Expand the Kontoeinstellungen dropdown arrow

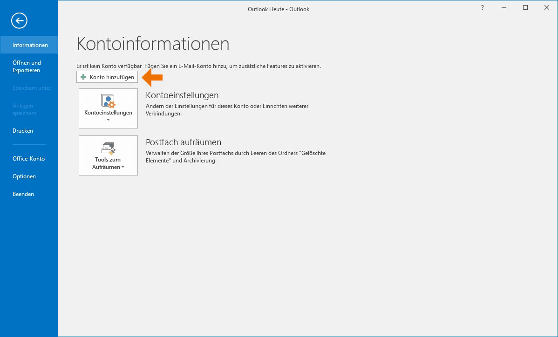pos(108,120)
